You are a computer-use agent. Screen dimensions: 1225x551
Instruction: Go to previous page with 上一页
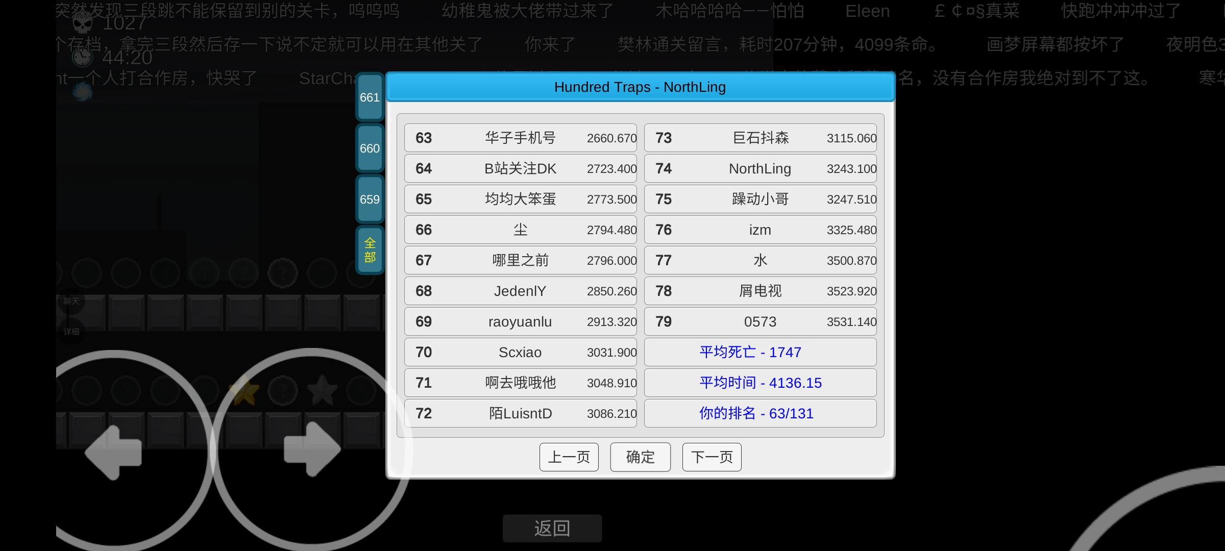coord(569,457)
